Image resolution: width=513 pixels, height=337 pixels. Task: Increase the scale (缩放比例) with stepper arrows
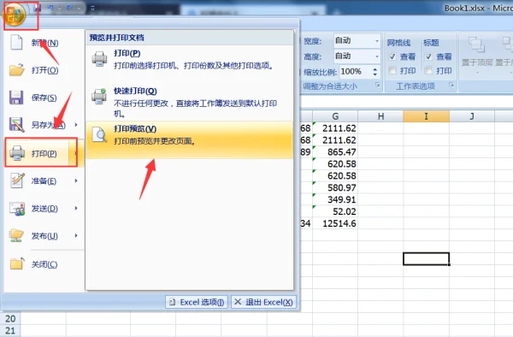coord(375,68)
